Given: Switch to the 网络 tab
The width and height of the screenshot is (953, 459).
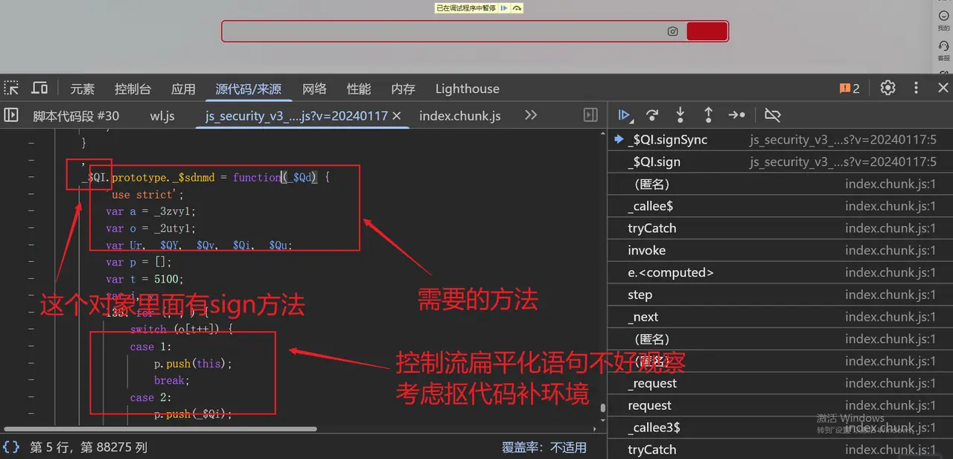Looking at the screenshot, I should coord(314,89).
